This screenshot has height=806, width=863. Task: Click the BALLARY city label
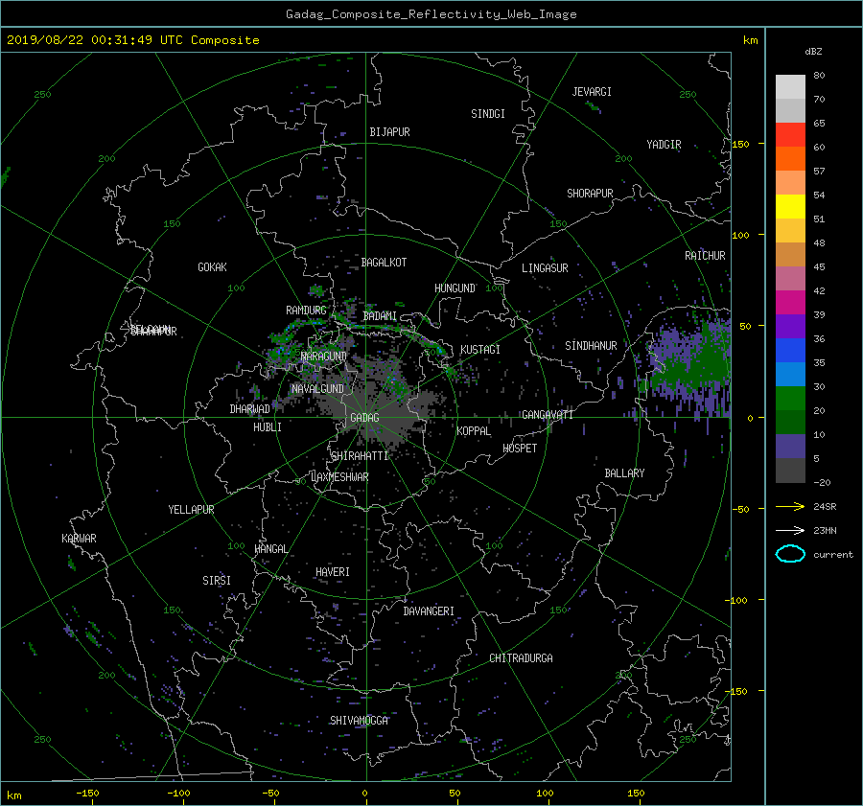click(624, 473)
